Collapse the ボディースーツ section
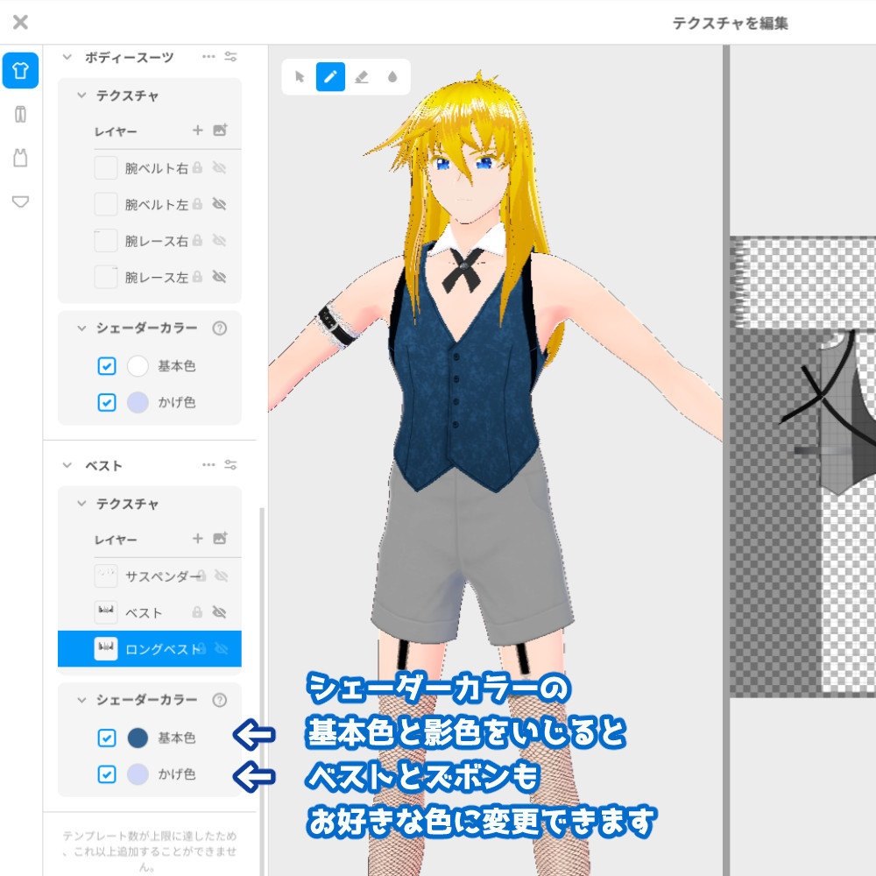This screenshot has width=876, height=876. pos(68,58)
